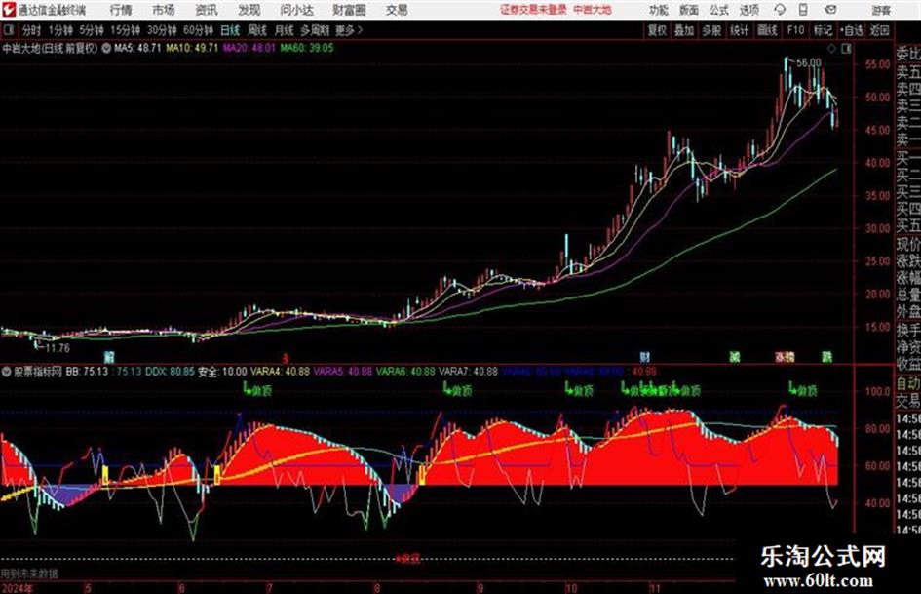Click the 统计 statistics button

tap(739, 30)
